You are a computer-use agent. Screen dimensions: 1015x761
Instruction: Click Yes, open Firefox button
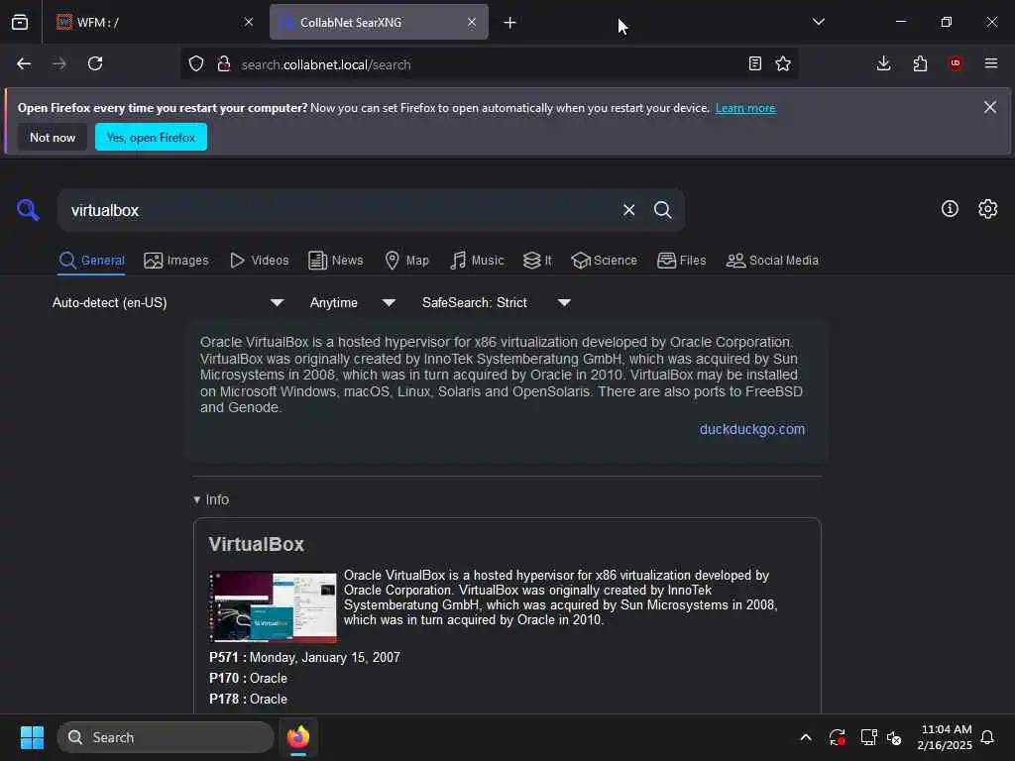pyautogui.click(x=151, y=137)
